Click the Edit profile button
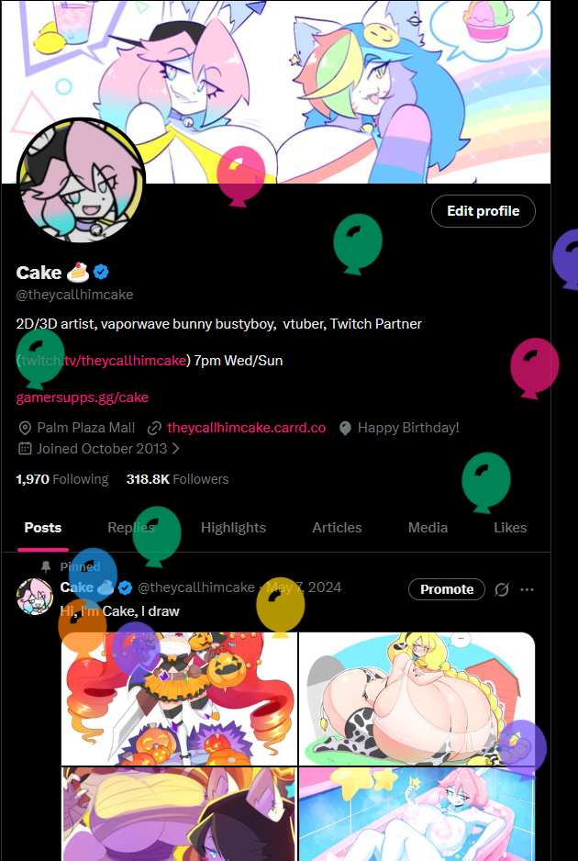The width and height of the screenshot is (578, 861). [x=483, y=211]
